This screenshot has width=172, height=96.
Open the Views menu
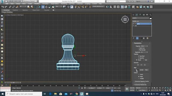point(24,3)
